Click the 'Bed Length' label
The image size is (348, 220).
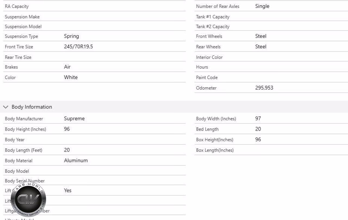207,129
